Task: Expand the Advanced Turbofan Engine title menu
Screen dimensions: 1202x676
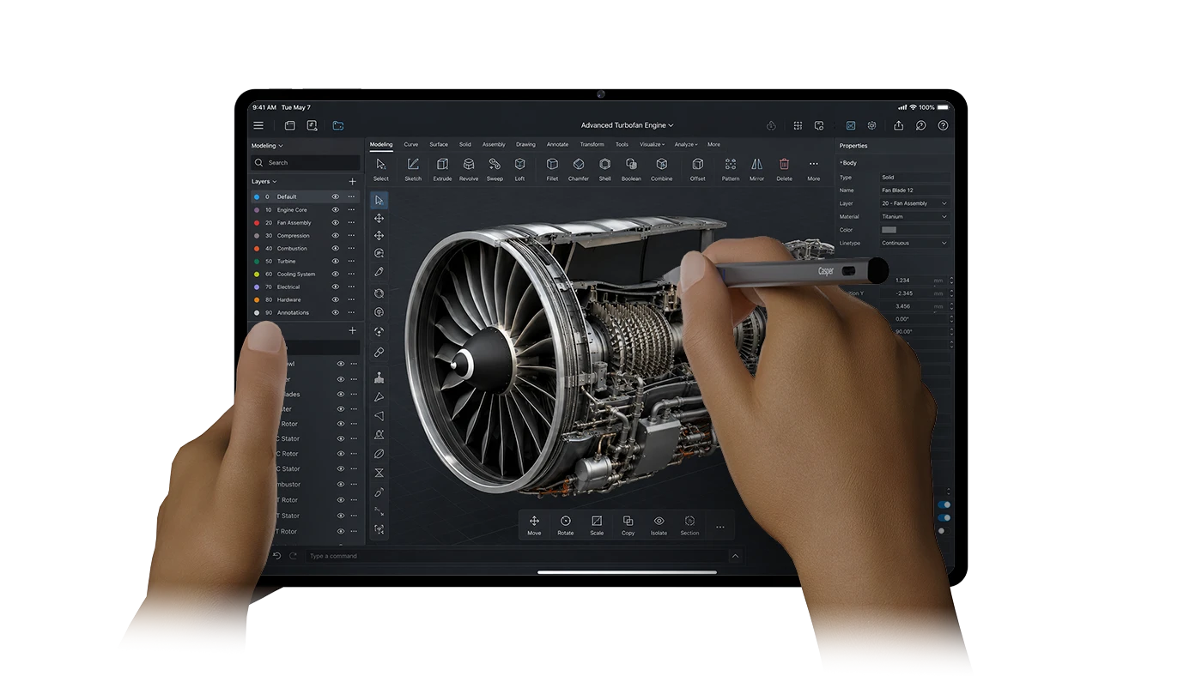Action: [x=627, y=125]
